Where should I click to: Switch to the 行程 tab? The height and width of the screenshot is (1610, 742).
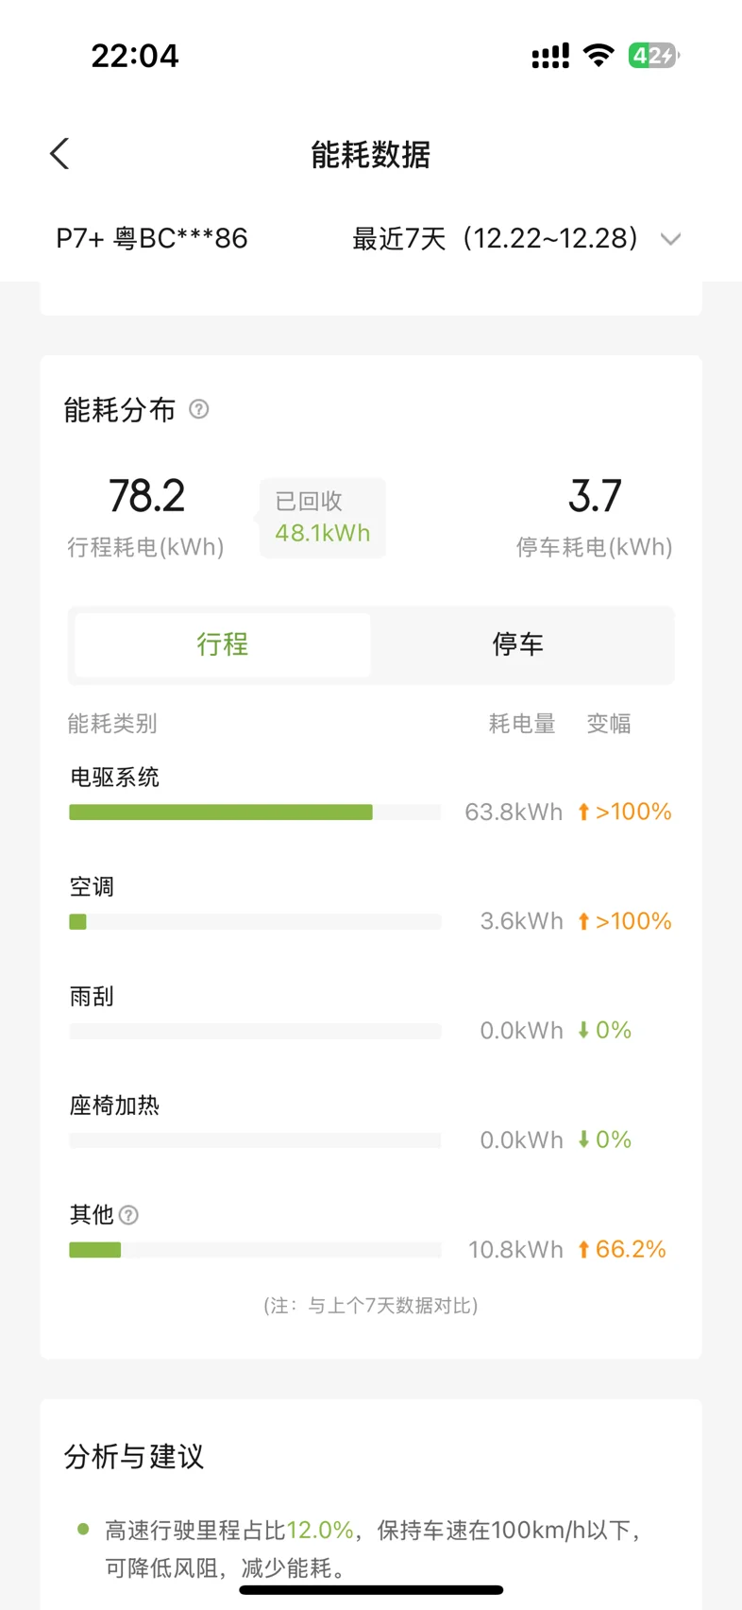pos(223,644)
